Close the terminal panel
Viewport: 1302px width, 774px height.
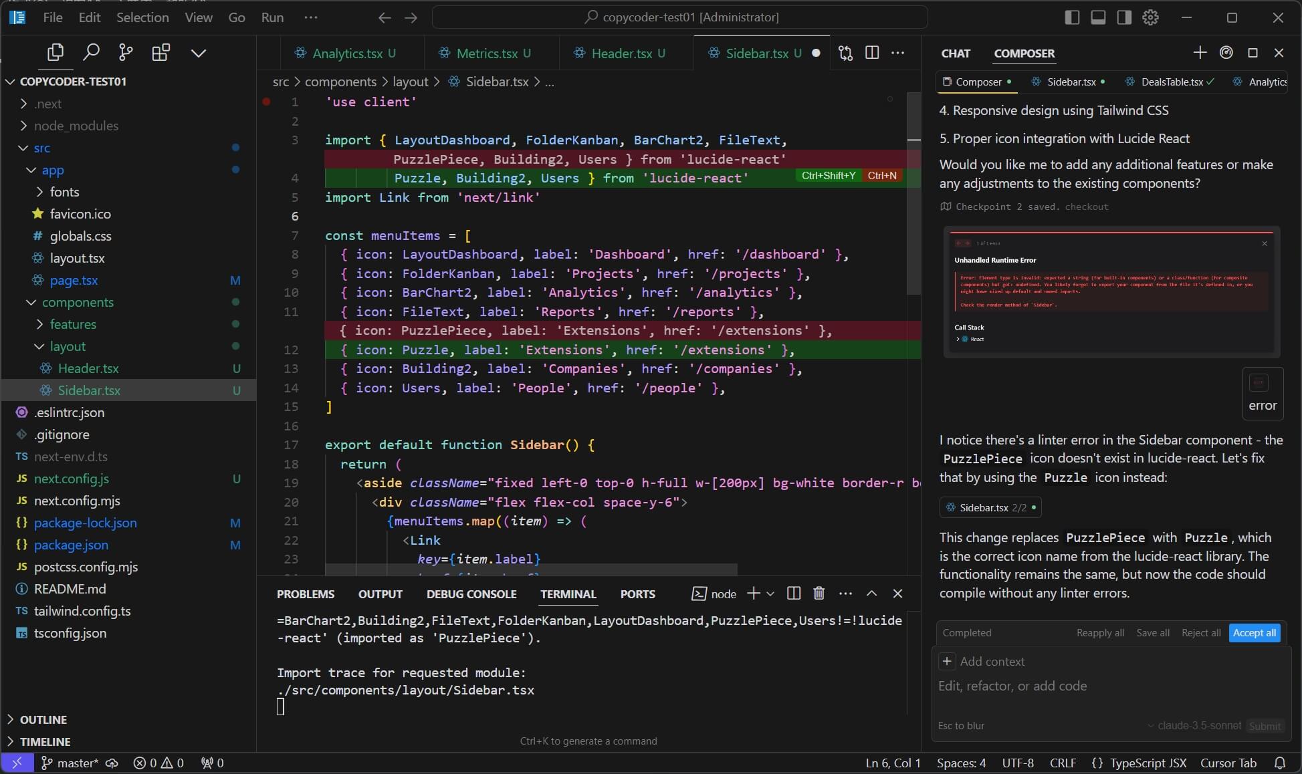[897, 594]
